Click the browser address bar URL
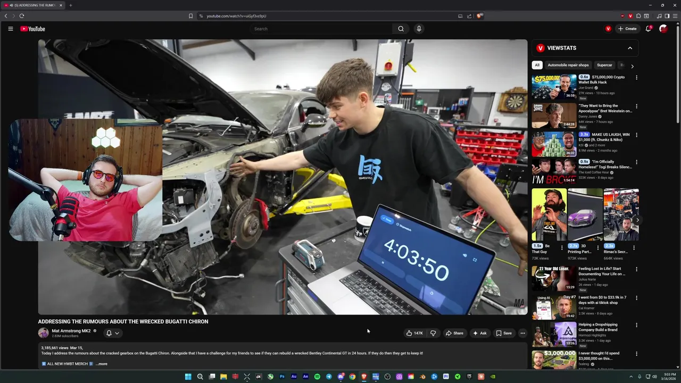The width and height of the screenshot is (681, 383). click(x=236, y=16)
